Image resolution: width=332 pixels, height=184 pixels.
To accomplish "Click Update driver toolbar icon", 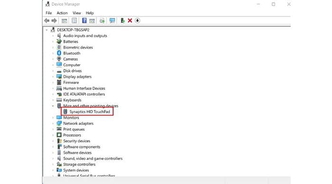I will pos(102,21).
